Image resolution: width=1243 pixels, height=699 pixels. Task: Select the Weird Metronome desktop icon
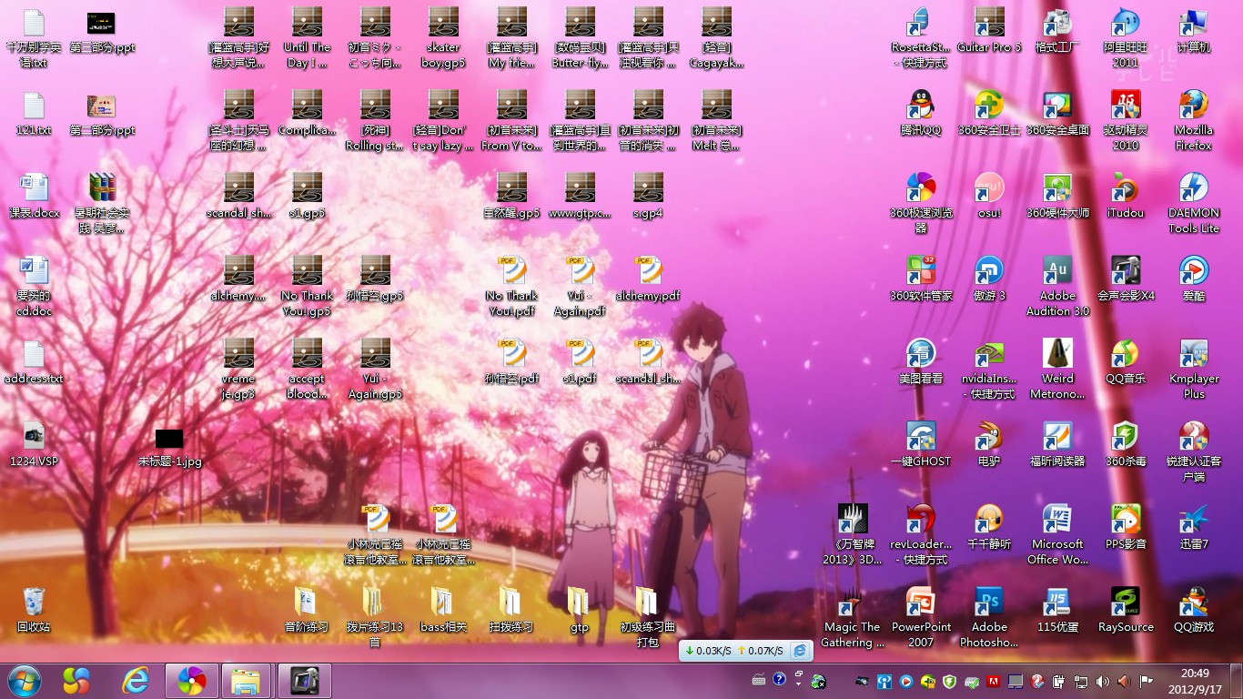[x=1057, y=354]
